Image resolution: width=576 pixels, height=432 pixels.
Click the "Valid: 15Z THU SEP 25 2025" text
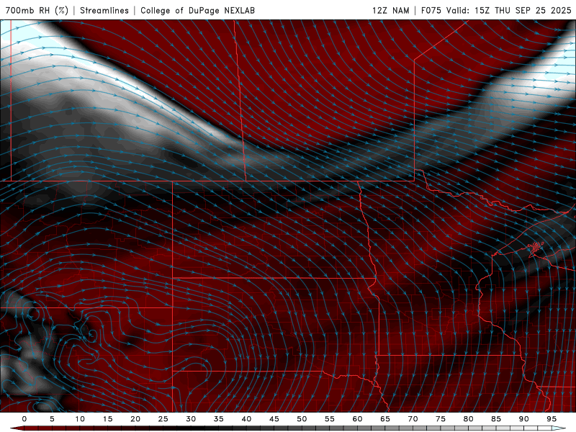[509, 11]
